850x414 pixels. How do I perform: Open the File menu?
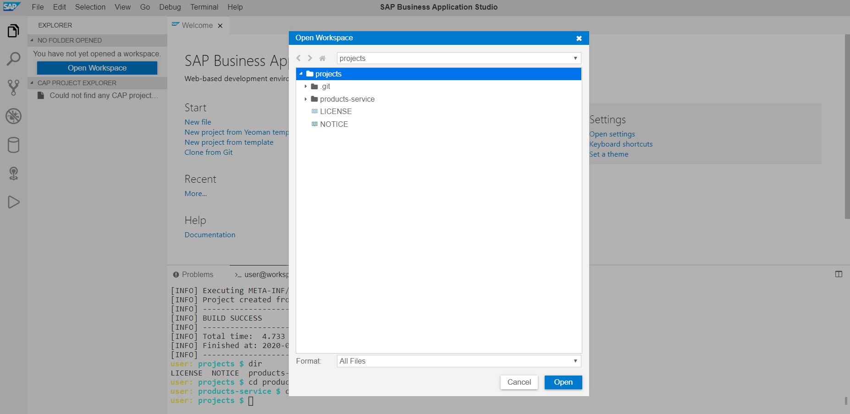[x=38, y=7]
